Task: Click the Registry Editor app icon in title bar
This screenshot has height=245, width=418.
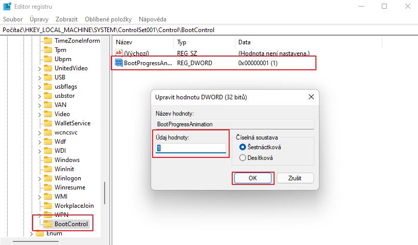Action: 7,7
